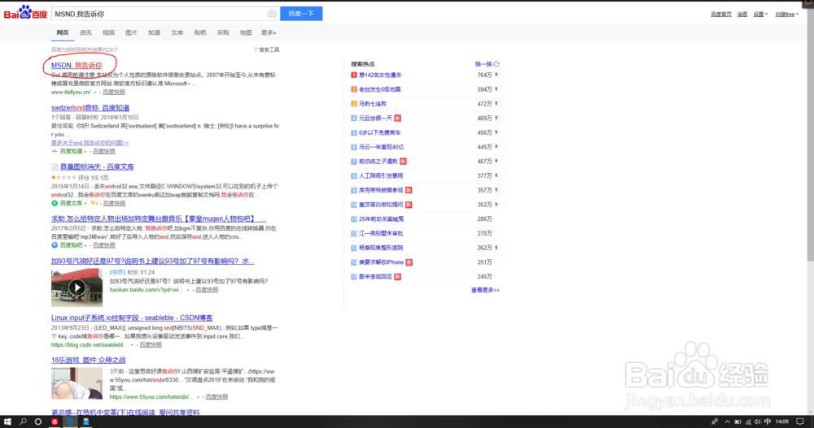Switch to the 资讯 tab
Viewport: 814px width, 428px height.
85,32
